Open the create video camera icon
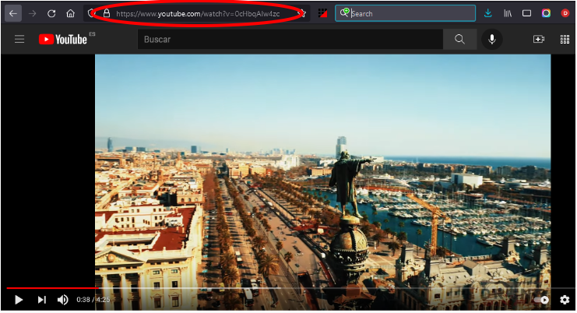The image size is (577, 313). point(539,40)
